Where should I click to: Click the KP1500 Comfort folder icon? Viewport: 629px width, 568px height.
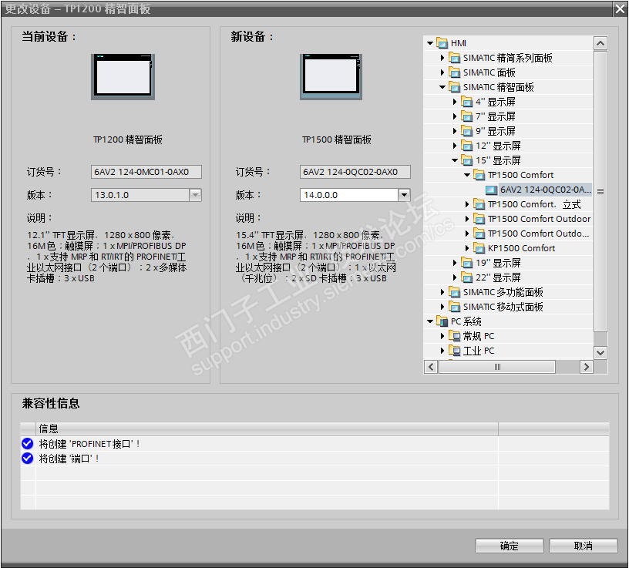(x=479, y=248)
